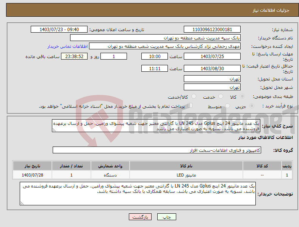Click the مانیتور LED item name cell
The height and width of the screenshot is (227, 299).
[x=186, y=175]
